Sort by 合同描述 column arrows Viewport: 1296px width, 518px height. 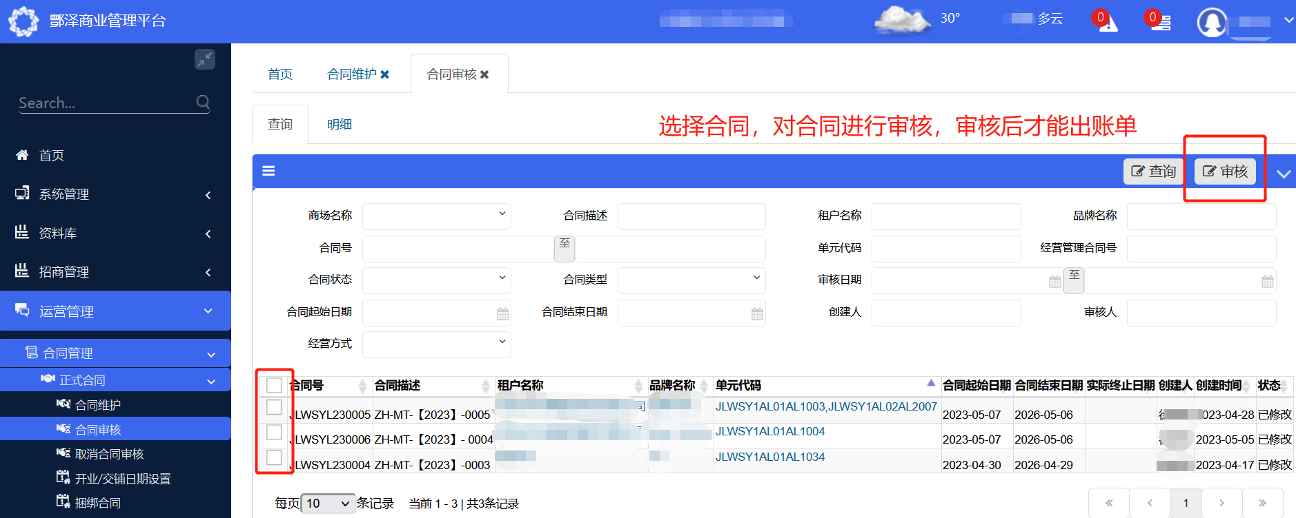[485, 386]
